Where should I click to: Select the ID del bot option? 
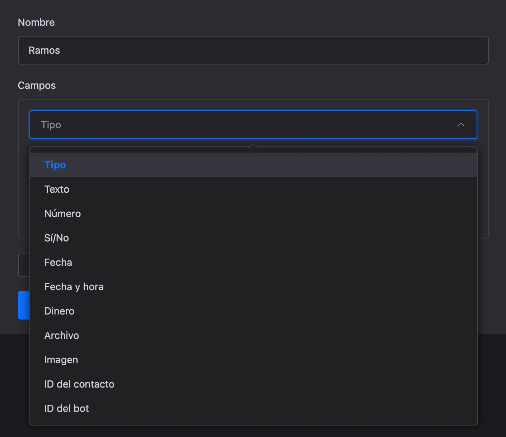coord(253,408)
